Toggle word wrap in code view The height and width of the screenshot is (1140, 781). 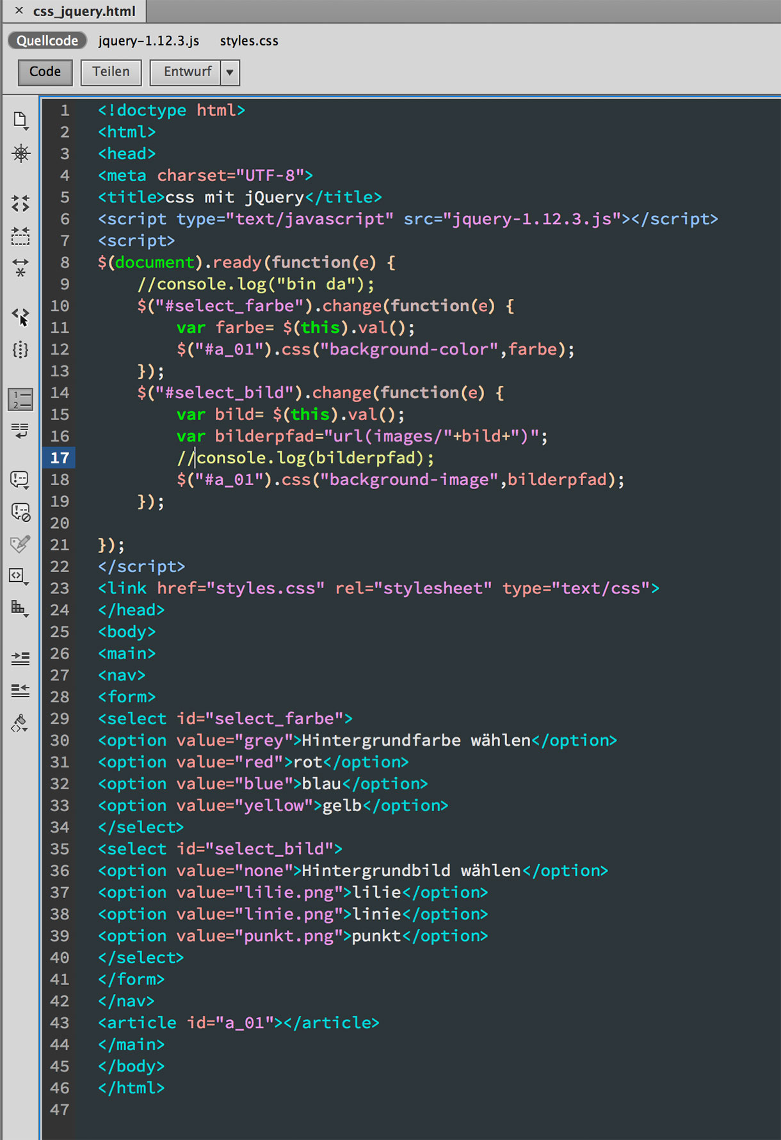[x=20, y=431]
